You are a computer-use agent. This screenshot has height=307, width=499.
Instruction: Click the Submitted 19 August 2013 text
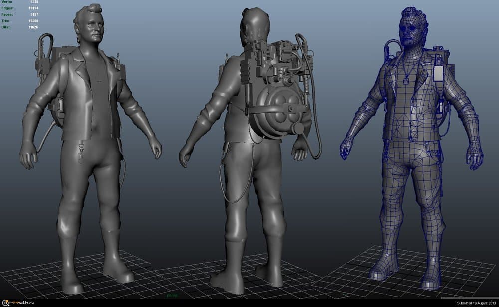(476, 303)
